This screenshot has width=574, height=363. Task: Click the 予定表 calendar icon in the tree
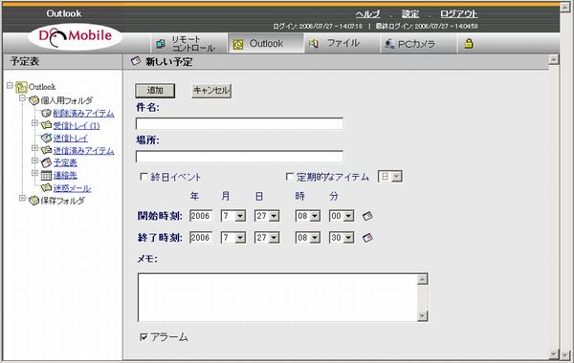click(46, 162)
